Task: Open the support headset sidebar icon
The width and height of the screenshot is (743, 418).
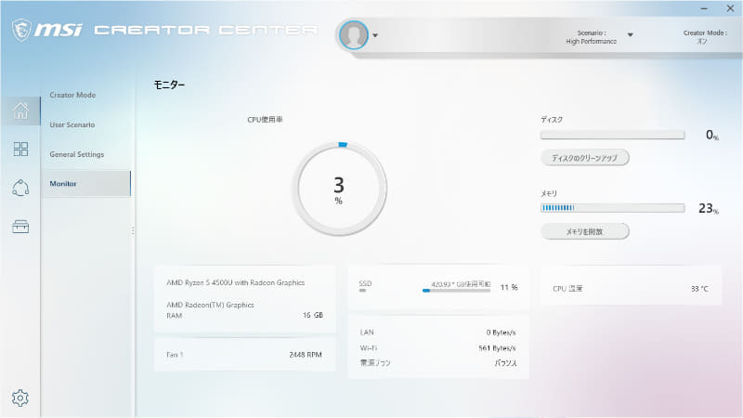Action: click(20, 188)
